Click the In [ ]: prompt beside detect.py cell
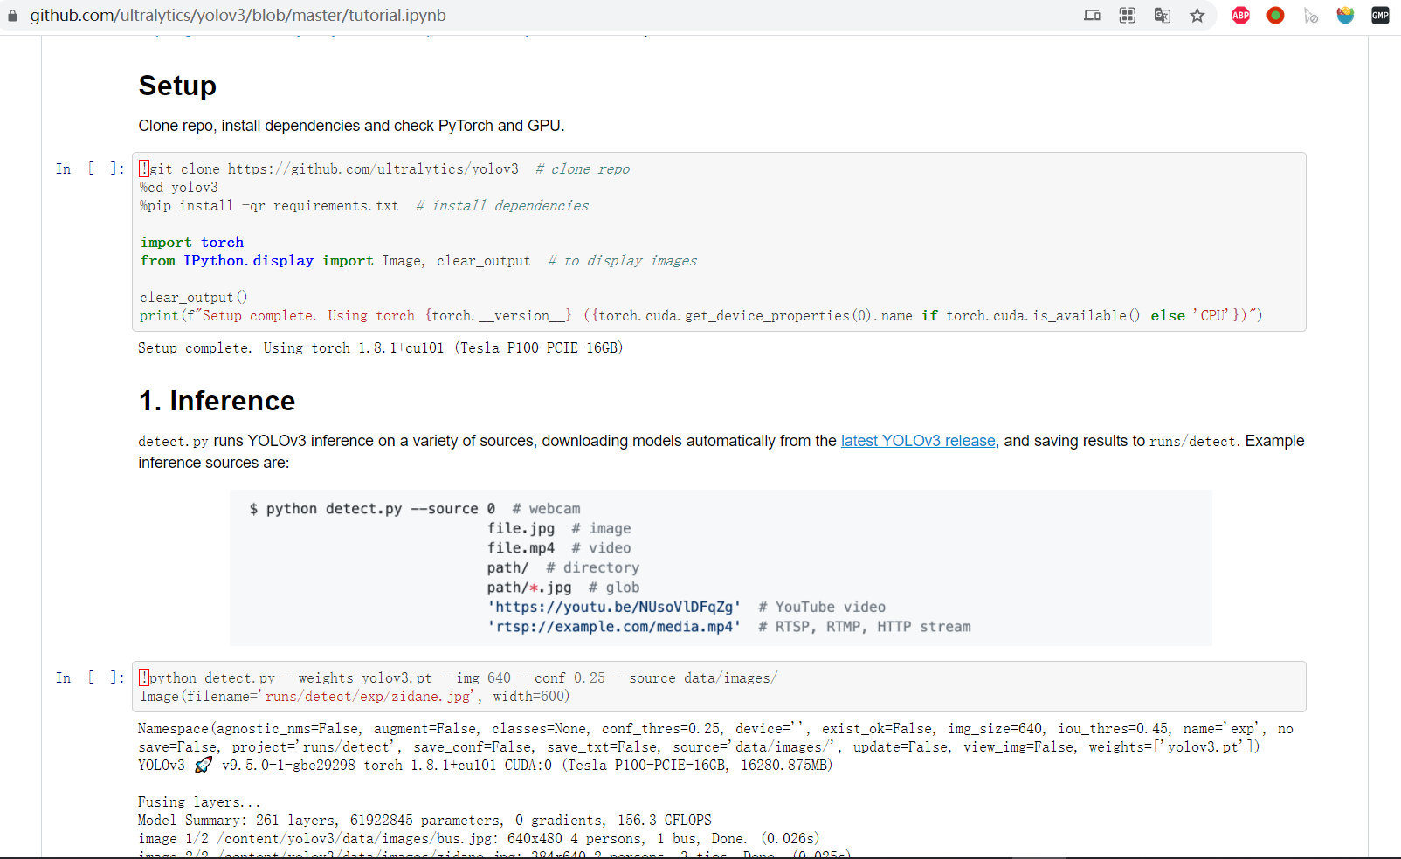This screenshot has height=859, width=1401. pyautogui.click(x=90, y=678)
